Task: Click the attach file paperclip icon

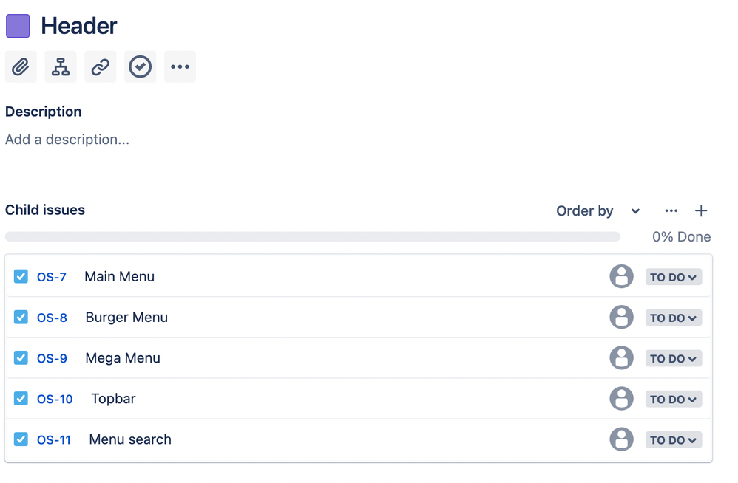Action: (x=21, y=66)
